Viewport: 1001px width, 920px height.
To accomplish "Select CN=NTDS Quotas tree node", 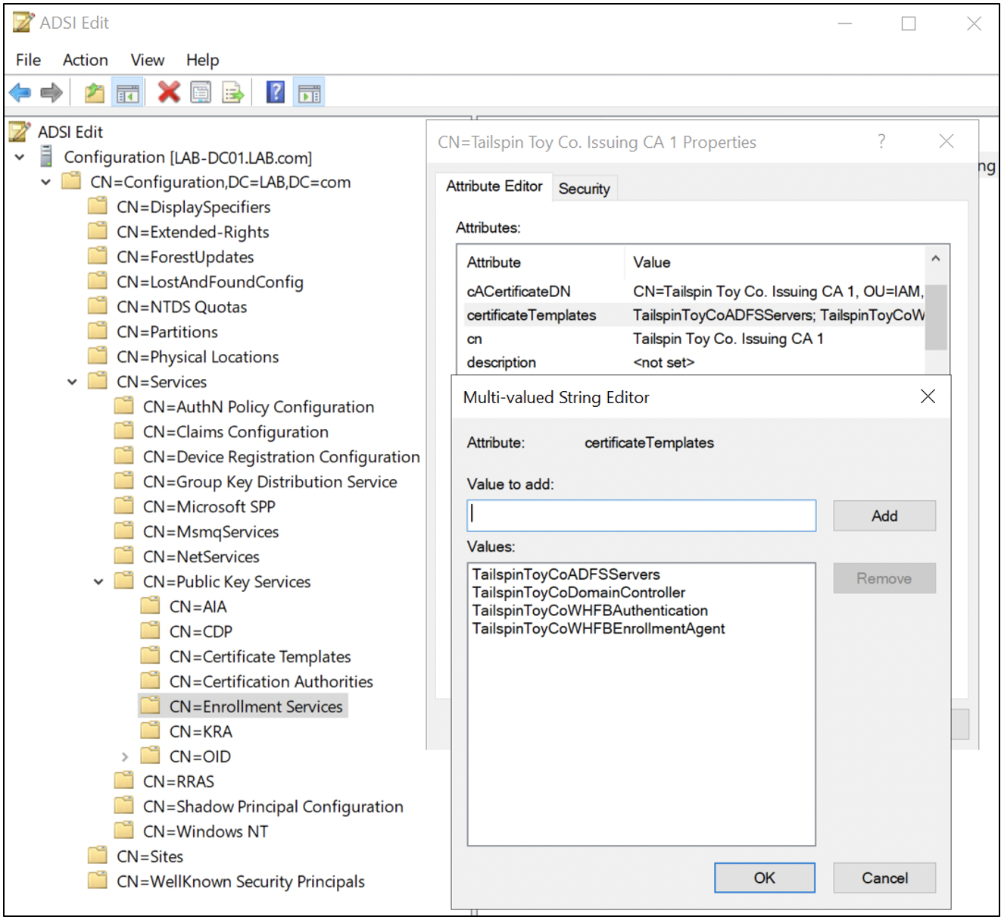I will (x=182, y=307).
